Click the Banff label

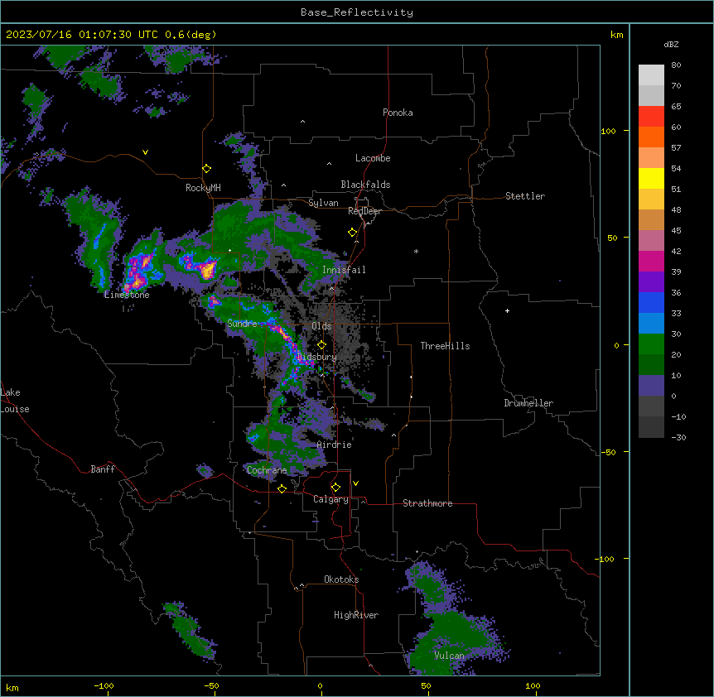pos(103,469)
